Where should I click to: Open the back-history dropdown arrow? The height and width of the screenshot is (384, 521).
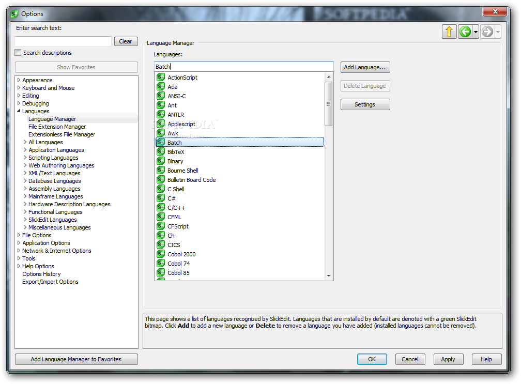click(x=476, y=32)
